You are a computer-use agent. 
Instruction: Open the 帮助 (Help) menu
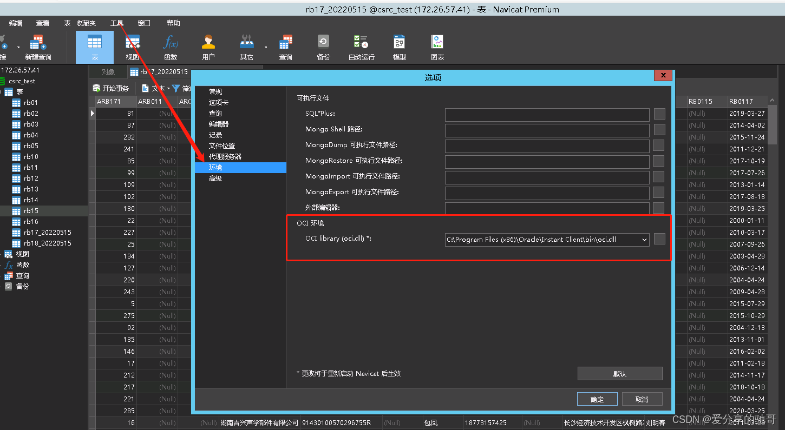173,23
